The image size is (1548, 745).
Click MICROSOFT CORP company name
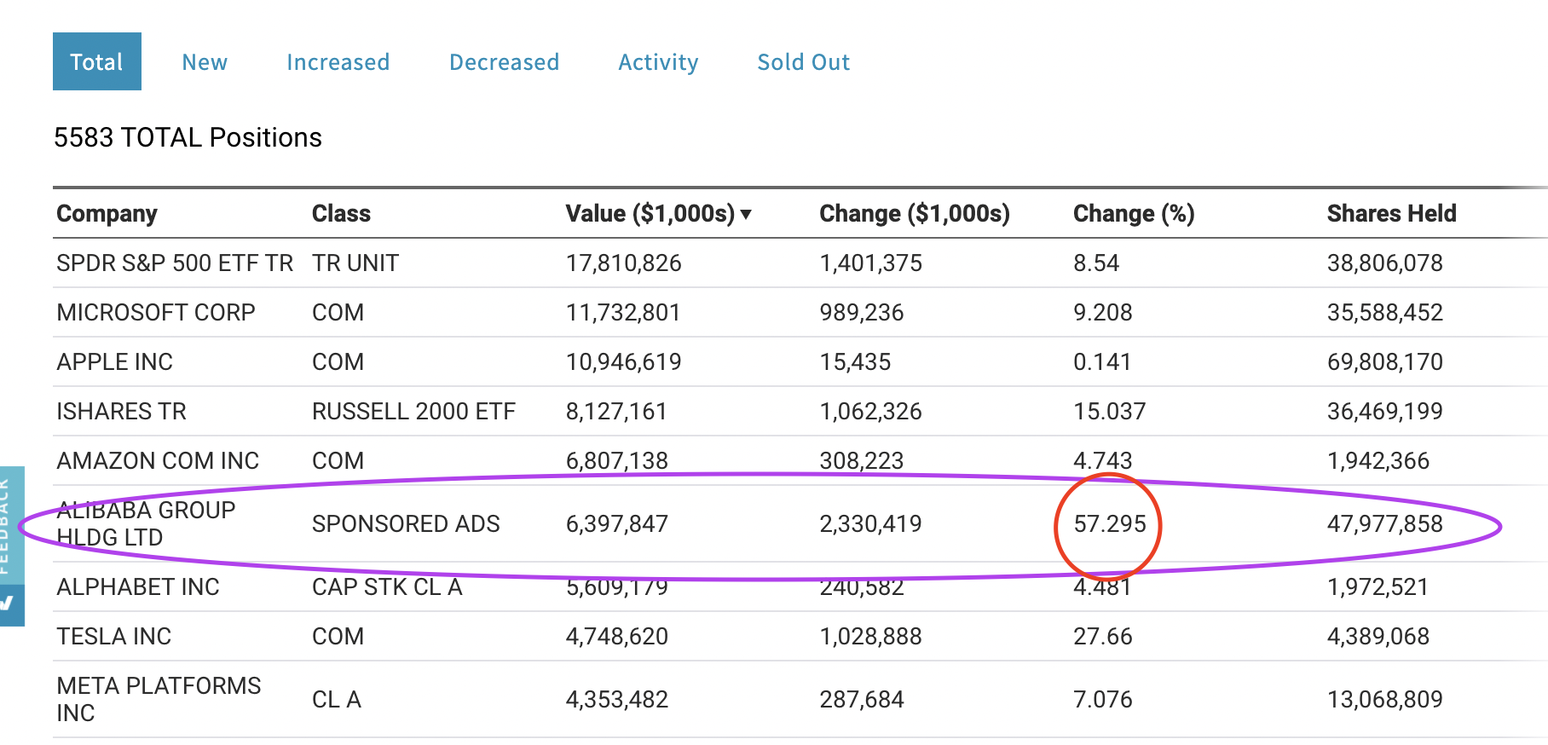tap(155, 313)
